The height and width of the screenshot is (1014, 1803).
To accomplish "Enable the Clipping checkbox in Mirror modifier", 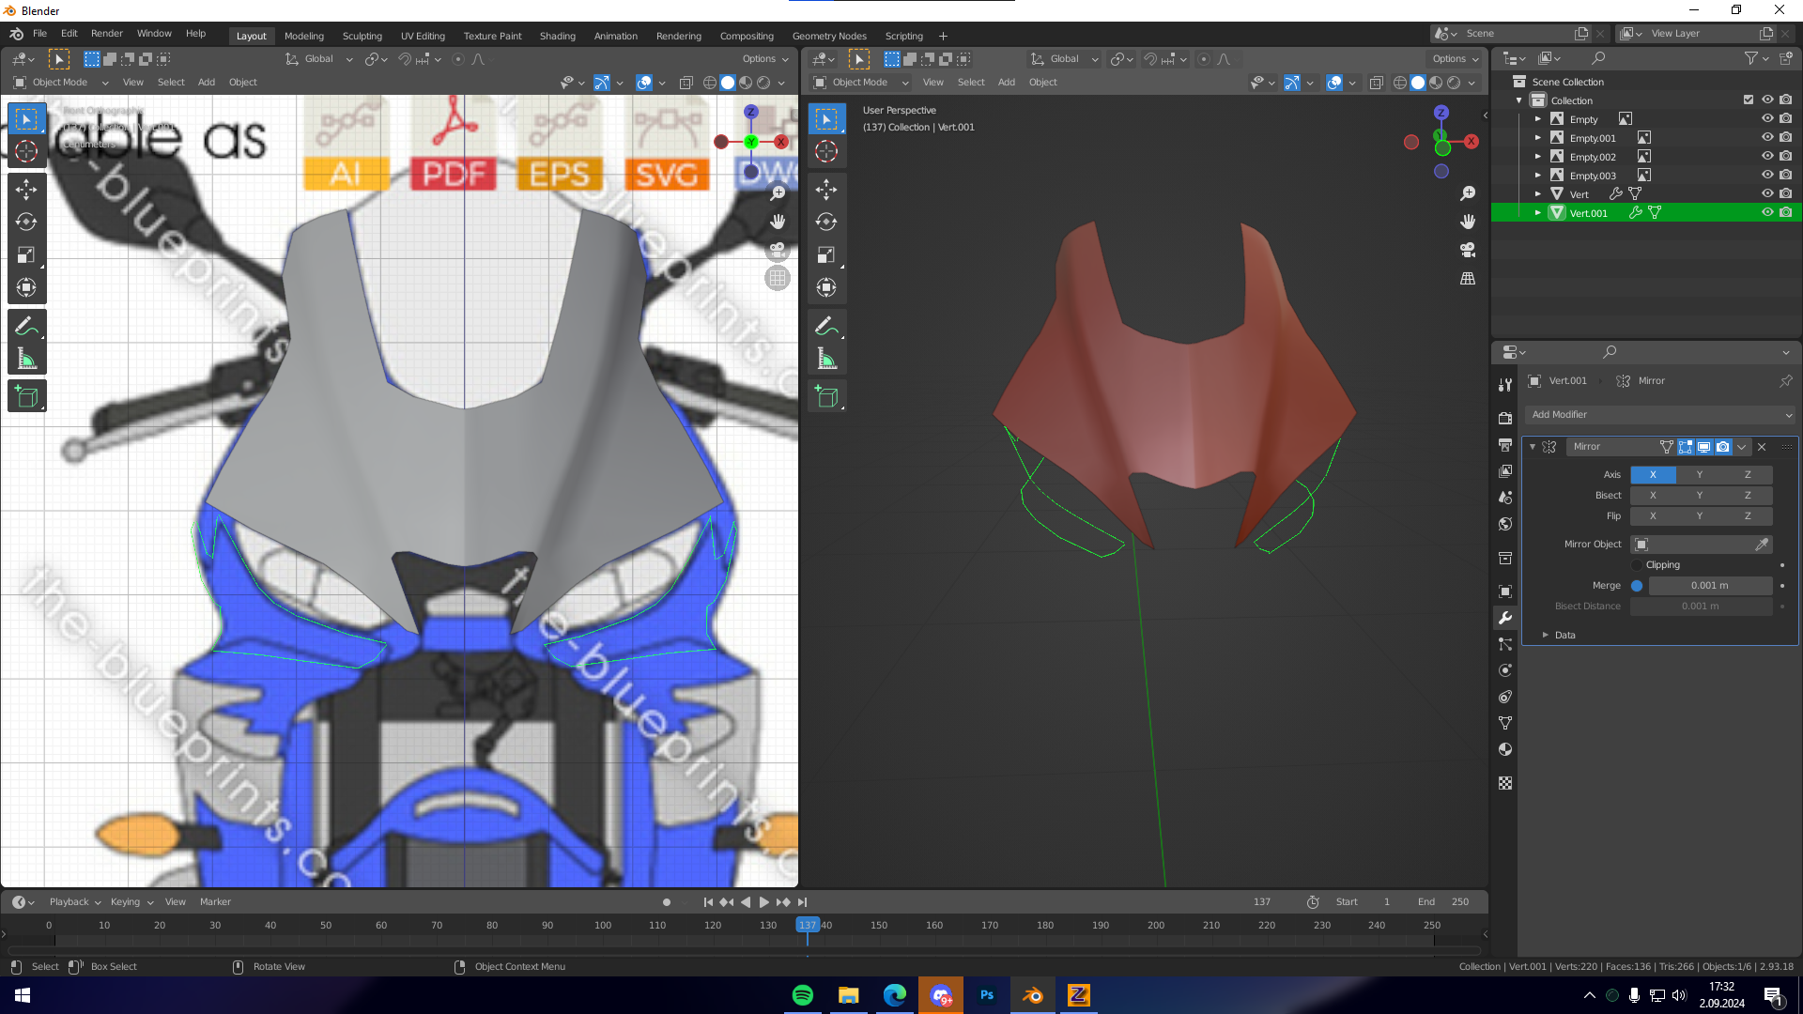I will [1637, 565].
